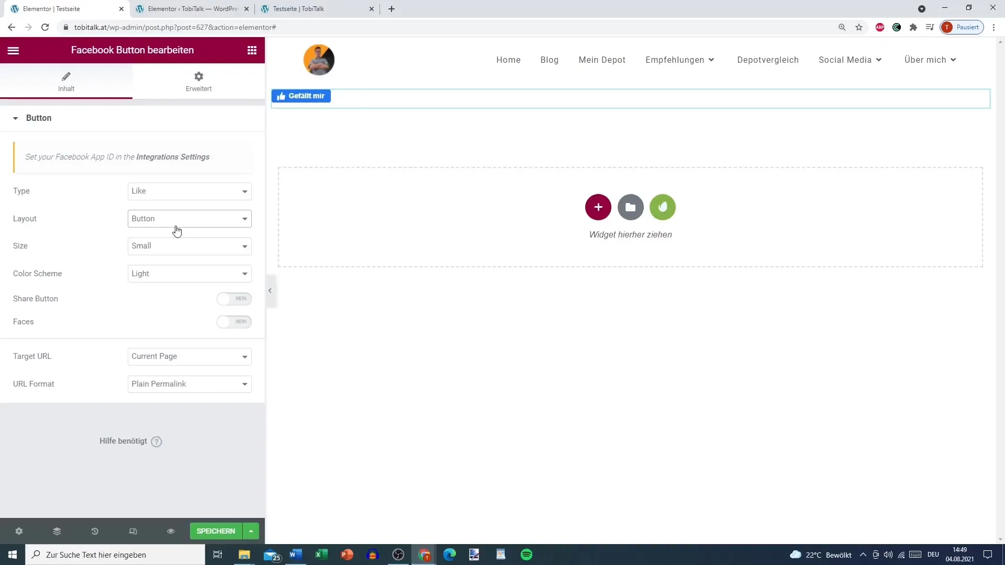The image size is (1005, 565).
Task: Open the save options arrow next to Speichern
Action: point(251,531)
